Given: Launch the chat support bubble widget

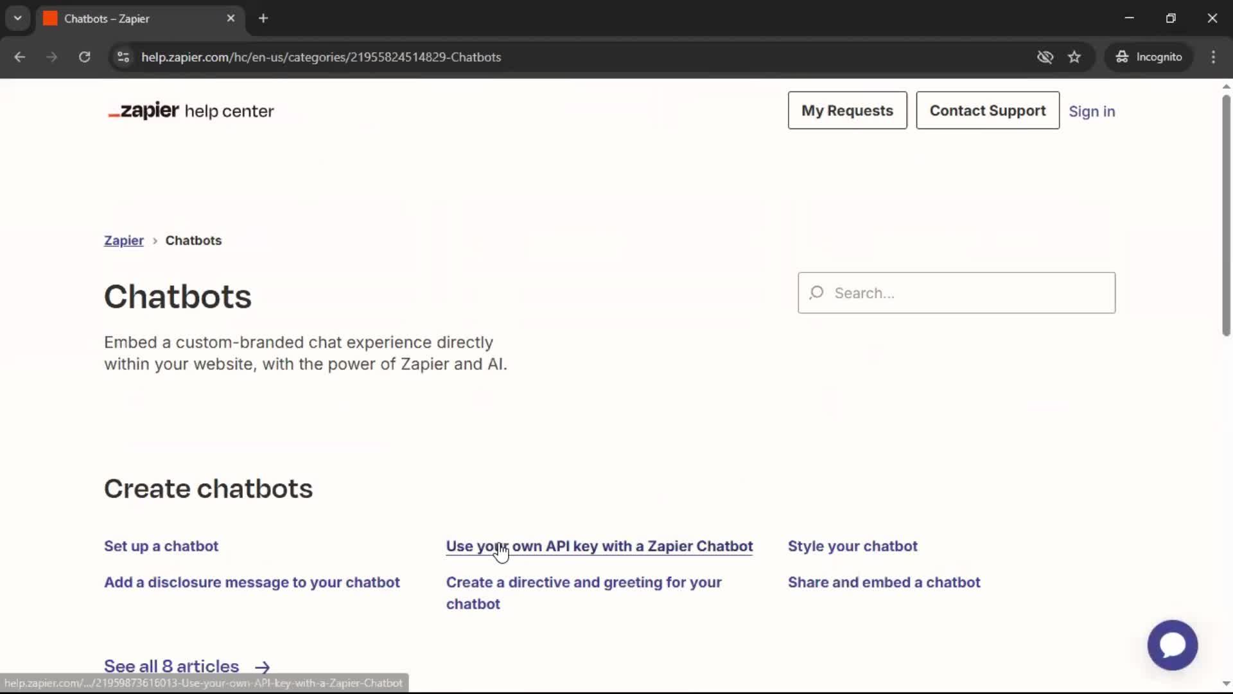Looking at the screenshot, I should (x=1172, y=645).
